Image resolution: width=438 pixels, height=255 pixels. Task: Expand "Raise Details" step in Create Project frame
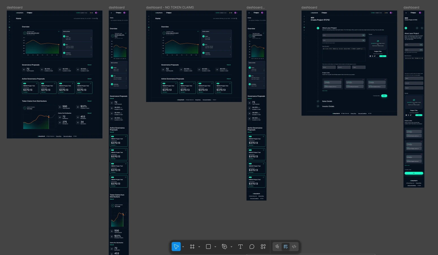click(327, 101)
